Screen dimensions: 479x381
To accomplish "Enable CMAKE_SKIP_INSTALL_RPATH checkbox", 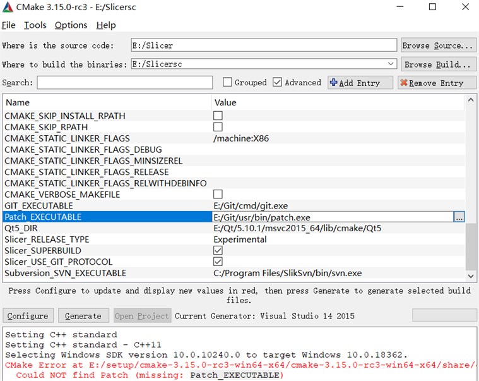I will tap(218, 116).
